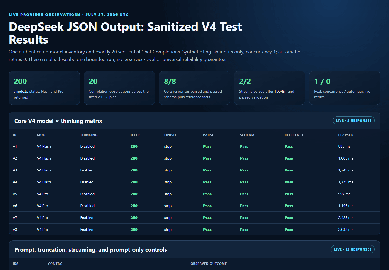389x270 pixels.
Task: Select the '1 / 0' peak concurrency card
Action: click(x=345, y=88)
